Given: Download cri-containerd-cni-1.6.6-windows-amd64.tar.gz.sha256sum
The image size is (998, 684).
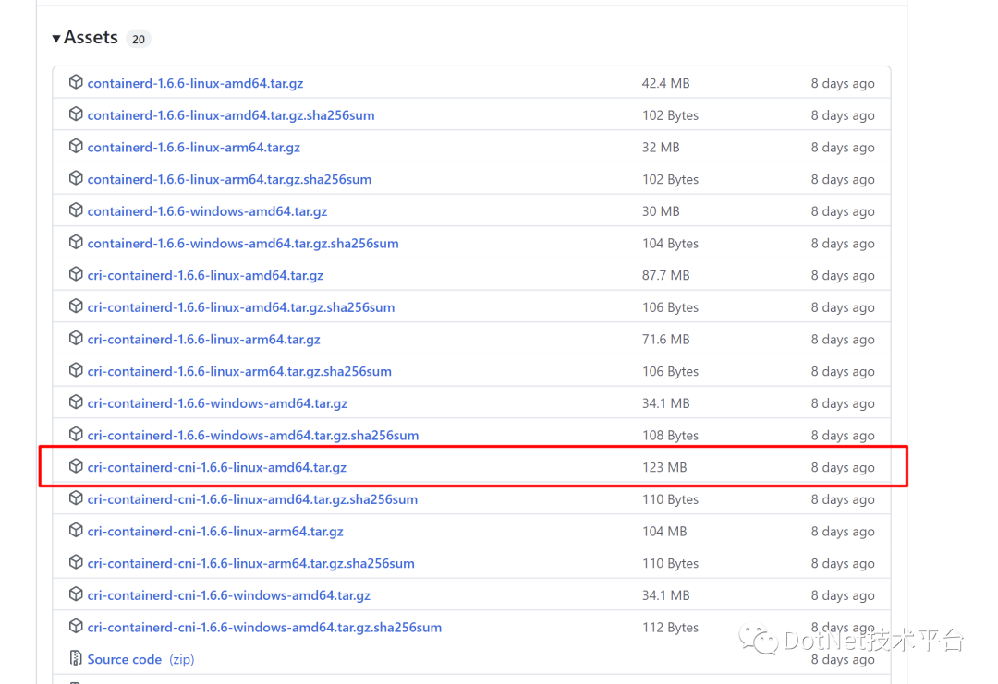Looking at the screenshot, I should point(265,628).
